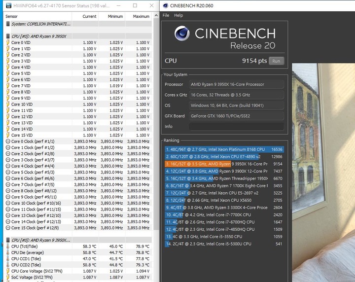
Task: Click the Core 8 Clock circle icon
Action: (x=8, y=191)
